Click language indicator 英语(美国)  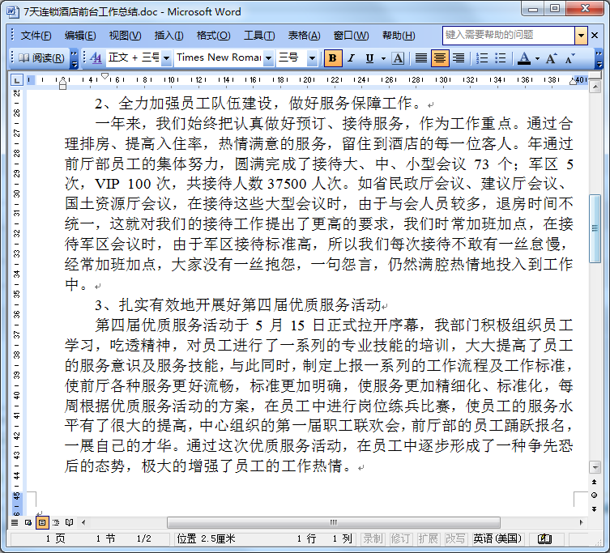pyautogui.click(x=497, y=538)
